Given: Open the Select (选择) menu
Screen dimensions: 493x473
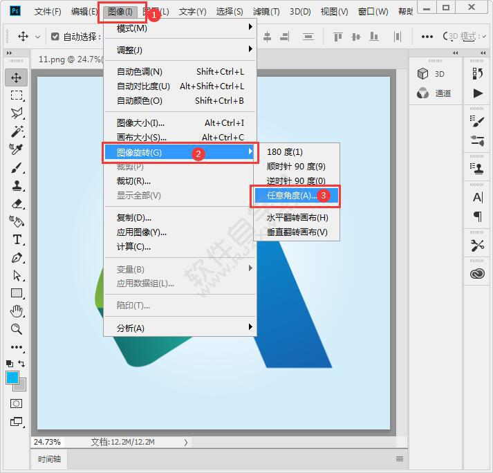Looking at the screenshot, I should click(x=230, y=12).
